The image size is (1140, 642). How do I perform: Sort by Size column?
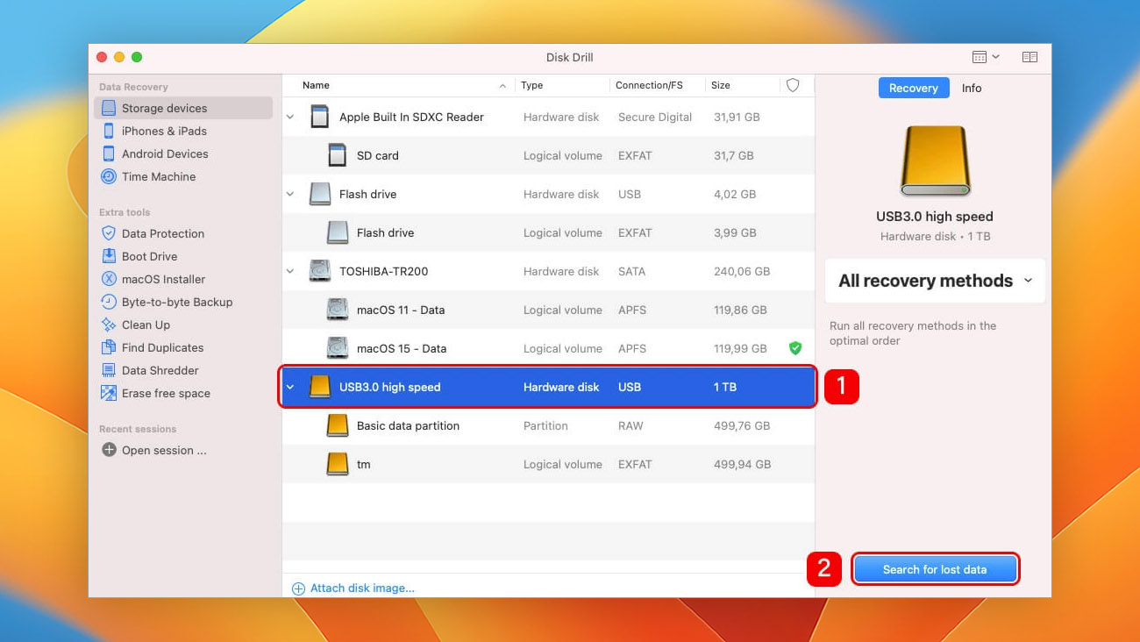[721, 85]
